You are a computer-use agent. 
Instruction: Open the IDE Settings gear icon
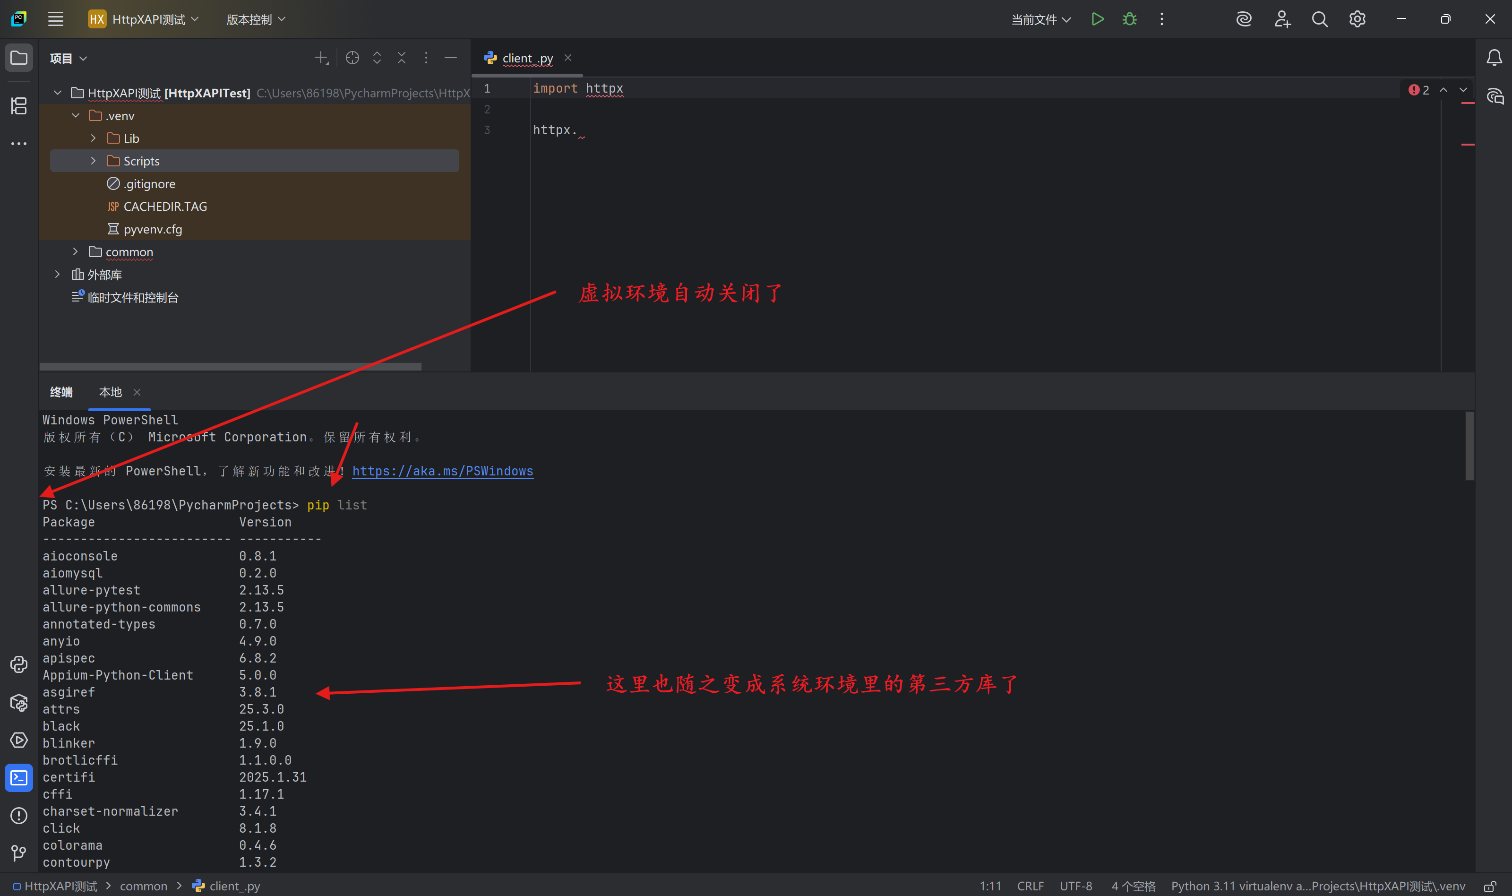tap(1357, 19)
